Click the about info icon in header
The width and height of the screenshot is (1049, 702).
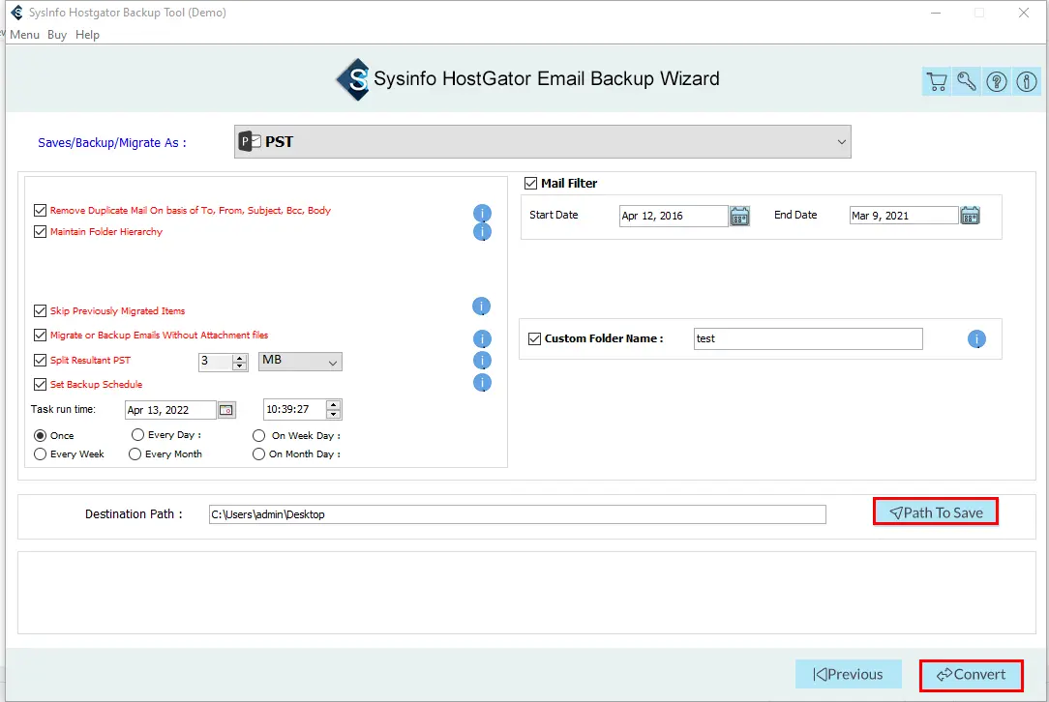click(1026, 82)
